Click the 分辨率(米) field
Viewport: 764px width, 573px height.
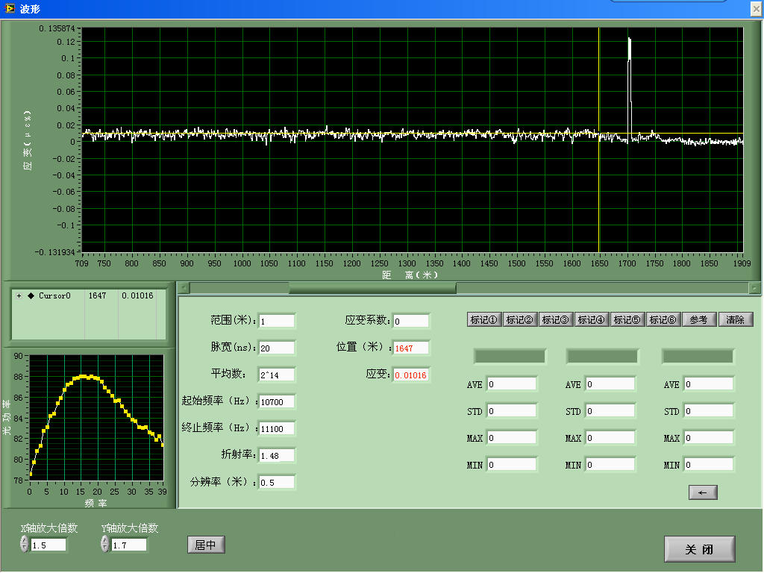276,483
